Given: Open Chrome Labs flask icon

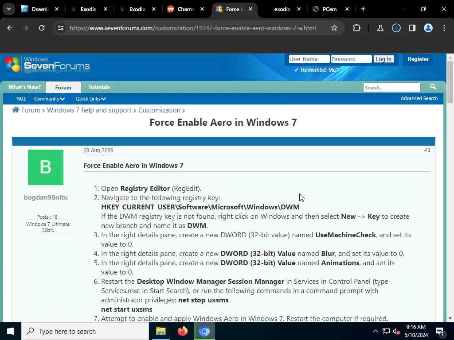Looking at the screenshot, I should pyautogui.click(x=380, y=28).
